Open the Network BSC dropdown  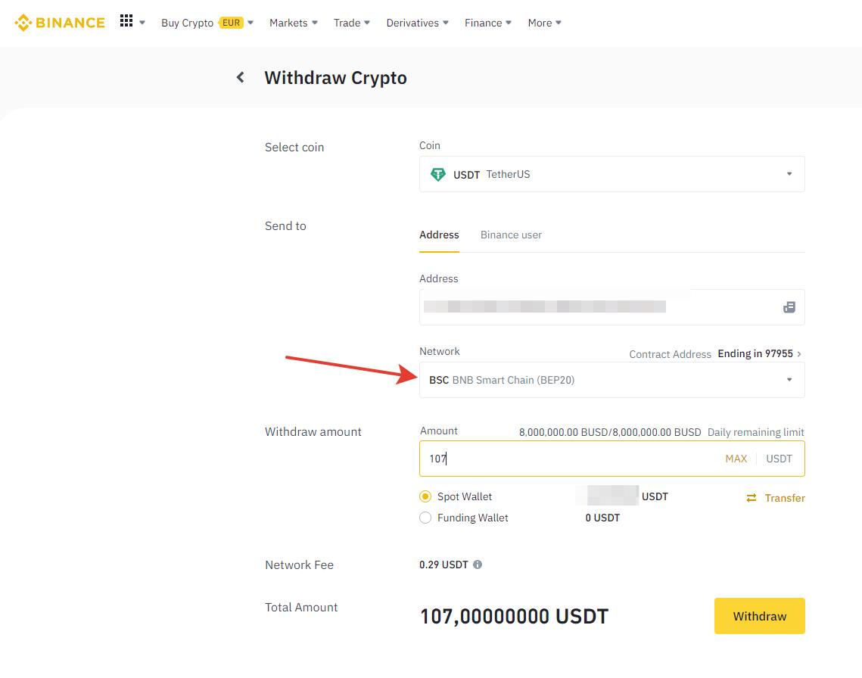pos(611,380)
